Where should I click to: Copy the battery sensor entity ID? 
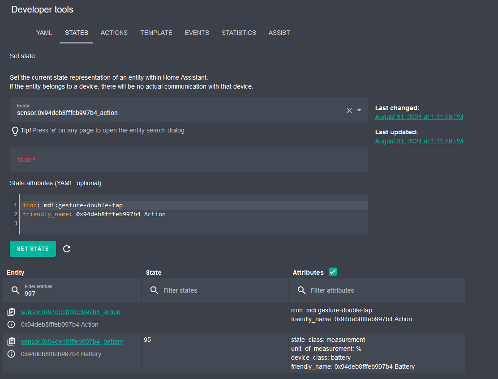pyautogui.click(x=12, y=341)
